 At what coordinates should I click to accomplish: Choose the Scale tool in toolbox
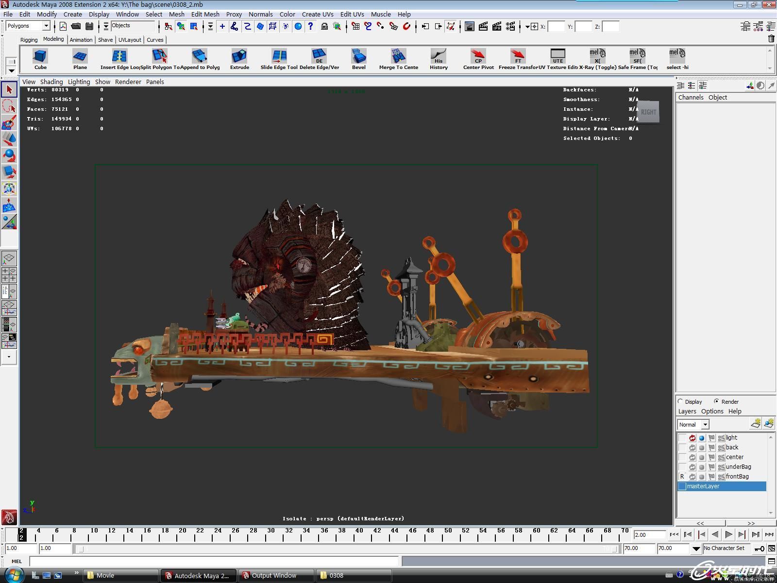pyautogui.click(x=9, y=172)
